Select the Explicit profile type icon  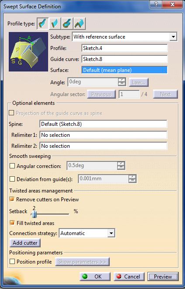pyautogui.click(x=43, y=24)
